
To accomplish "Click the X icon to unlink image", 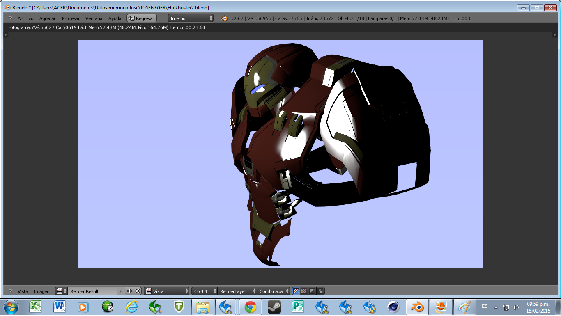I will [x=137, y=291].
